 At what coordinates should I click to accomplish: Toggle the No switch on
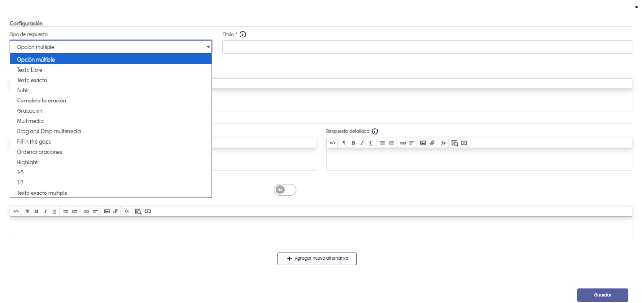pyautogui.click(x=285, y=190)
